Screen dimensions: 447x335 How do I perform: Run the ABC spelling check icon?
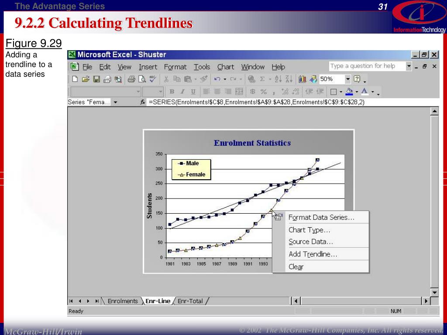(x=153, y=79)
